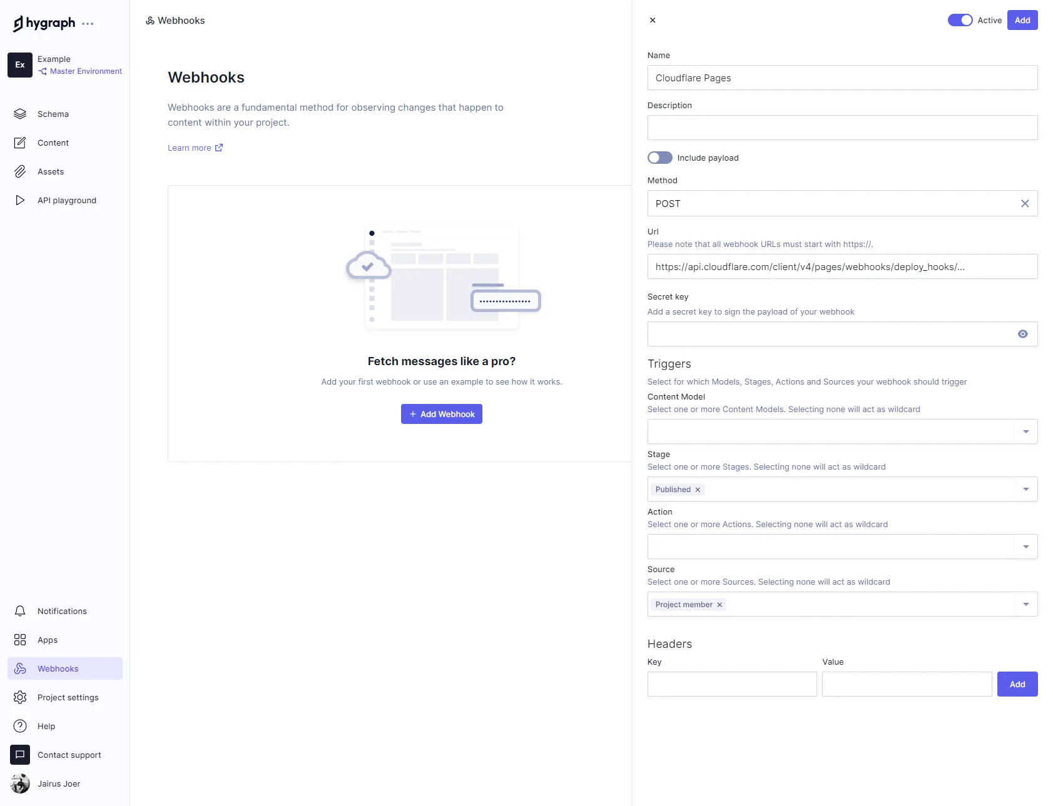Expand the Content Model dropdown

(1025, 431)
